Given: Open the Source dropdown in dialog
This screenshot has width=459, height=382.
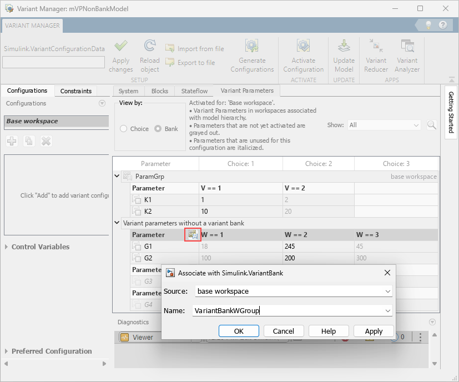Looking at the screenshot, I should click(x=387, y=291).
